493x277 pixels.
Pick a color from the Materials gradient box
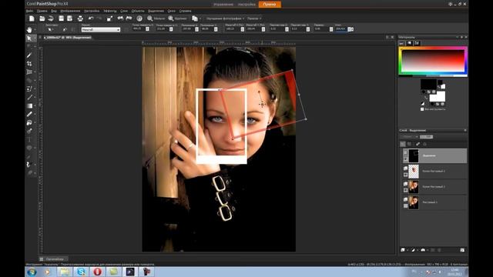pos(433,61)
